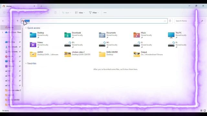Click 'Desktop\DATA CENTER' path under chicken video 2
The image size is (207, 116).
(x=81, y=54)
